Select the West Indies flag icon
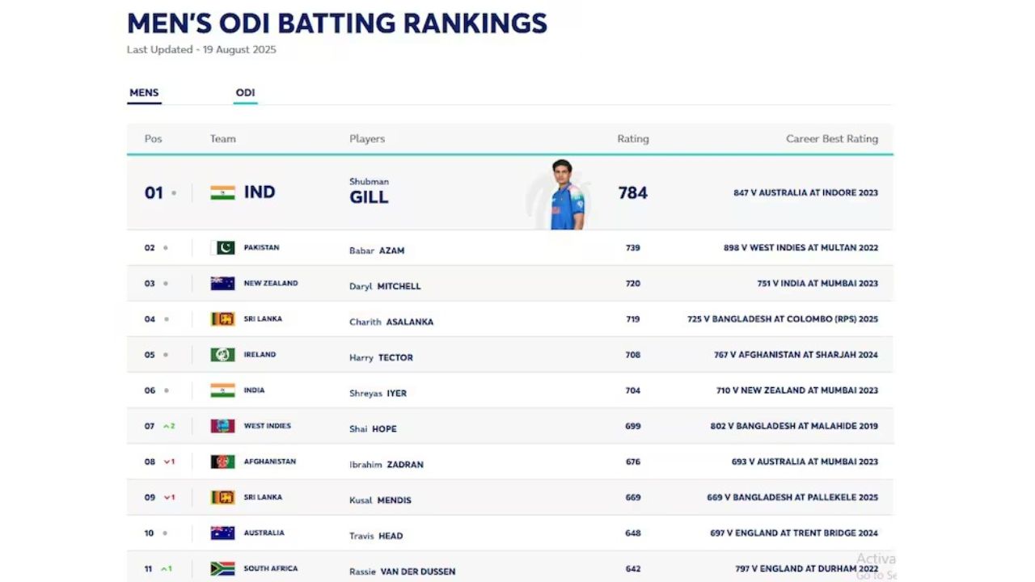This screenshot has width=1035, height=582. pos(222,426)
